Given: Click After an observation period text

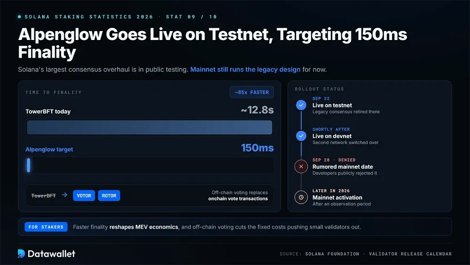Looking at the screenshot, I should pyautogui.click(x=341, y=204).
